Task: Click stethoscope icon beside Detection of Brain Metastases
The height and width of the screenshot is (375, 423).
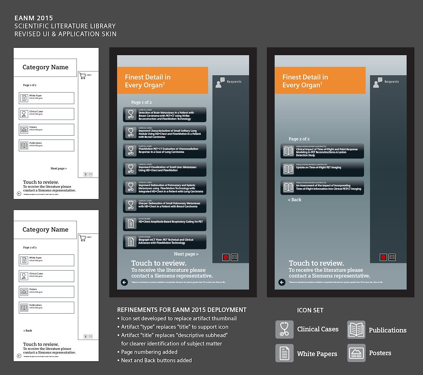Action: [x=131, y=115]
